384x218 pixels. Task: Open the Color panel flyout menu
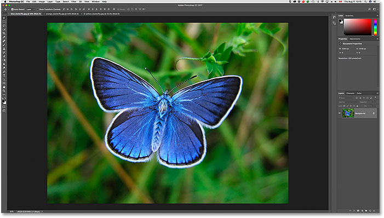click(377, 16)
